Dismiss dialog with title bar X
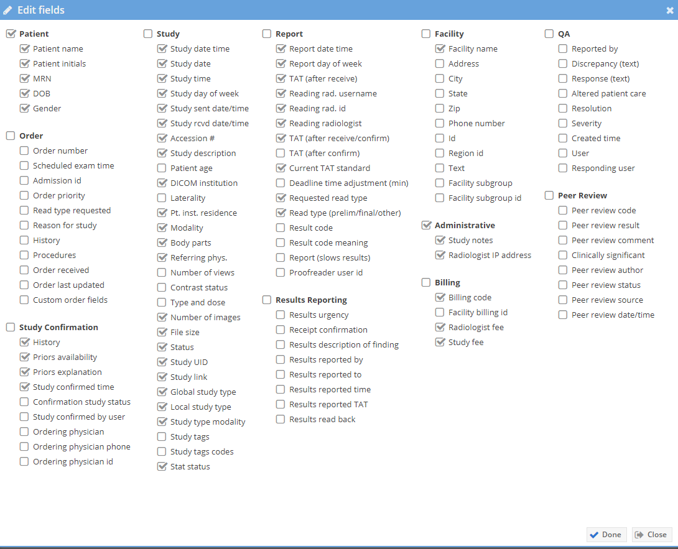The image size is (678, 549). pyautogui.click(x=670, y=11)
